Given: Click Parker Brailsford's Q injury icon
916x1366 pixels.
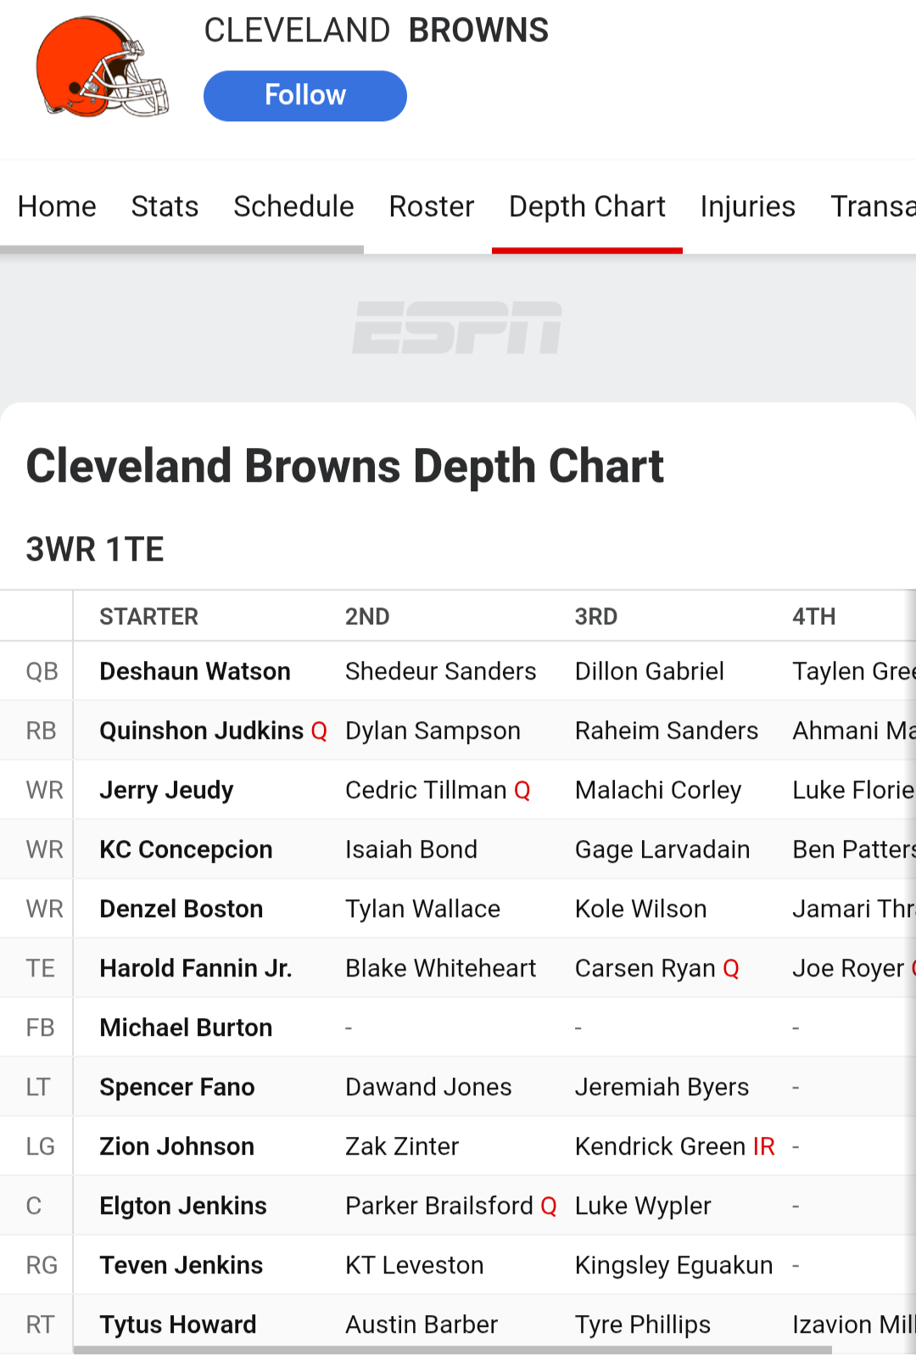Looking at the screenshot, I should (x=549, y=1206).
